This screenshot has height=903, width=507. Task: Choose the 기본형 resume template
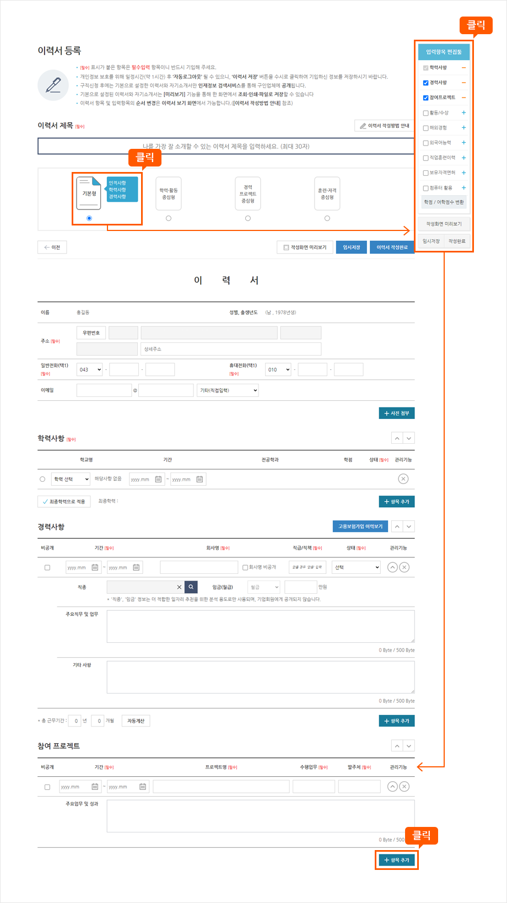pyautogui.click(x=89, y=218)
